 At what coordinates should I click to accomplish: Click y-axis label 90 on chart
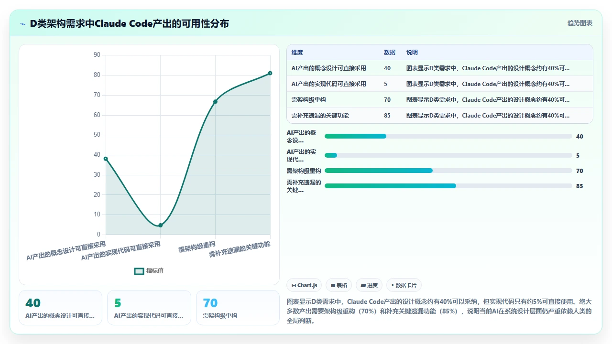pos(97,55)
